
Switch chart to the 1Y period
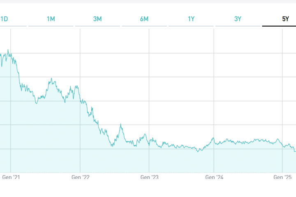(x=191, y=19)
